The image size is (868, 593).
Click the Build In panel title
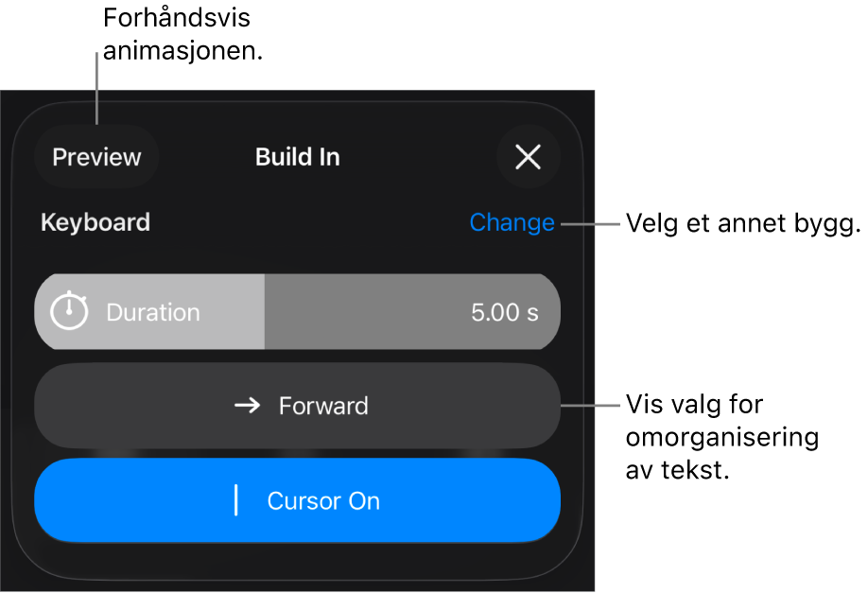297,157
